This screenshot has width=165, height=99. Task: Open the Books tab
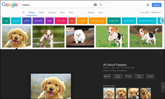62,12
